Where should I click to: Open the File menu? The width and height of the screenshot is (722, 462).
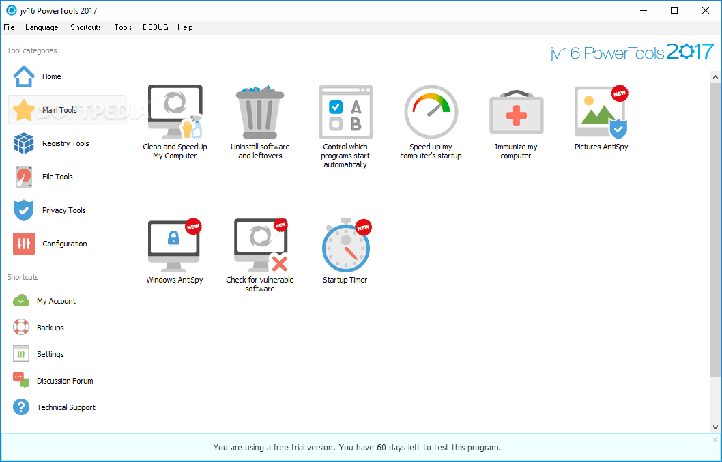9,27
